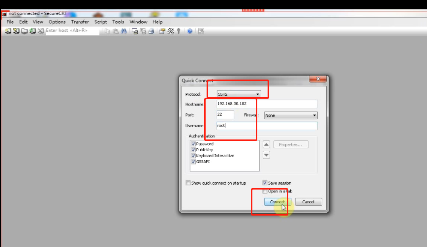This screenshot has width=427, height=247.
Task: Move authentication method up with arrow
Action: (266, 144)
